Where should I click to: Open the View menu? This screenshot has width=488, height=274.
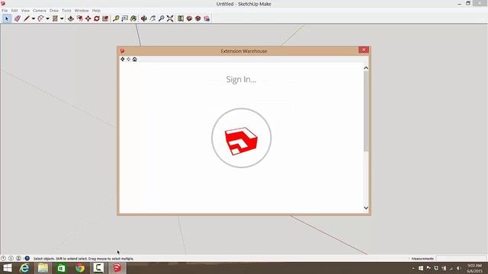point(25,11)
